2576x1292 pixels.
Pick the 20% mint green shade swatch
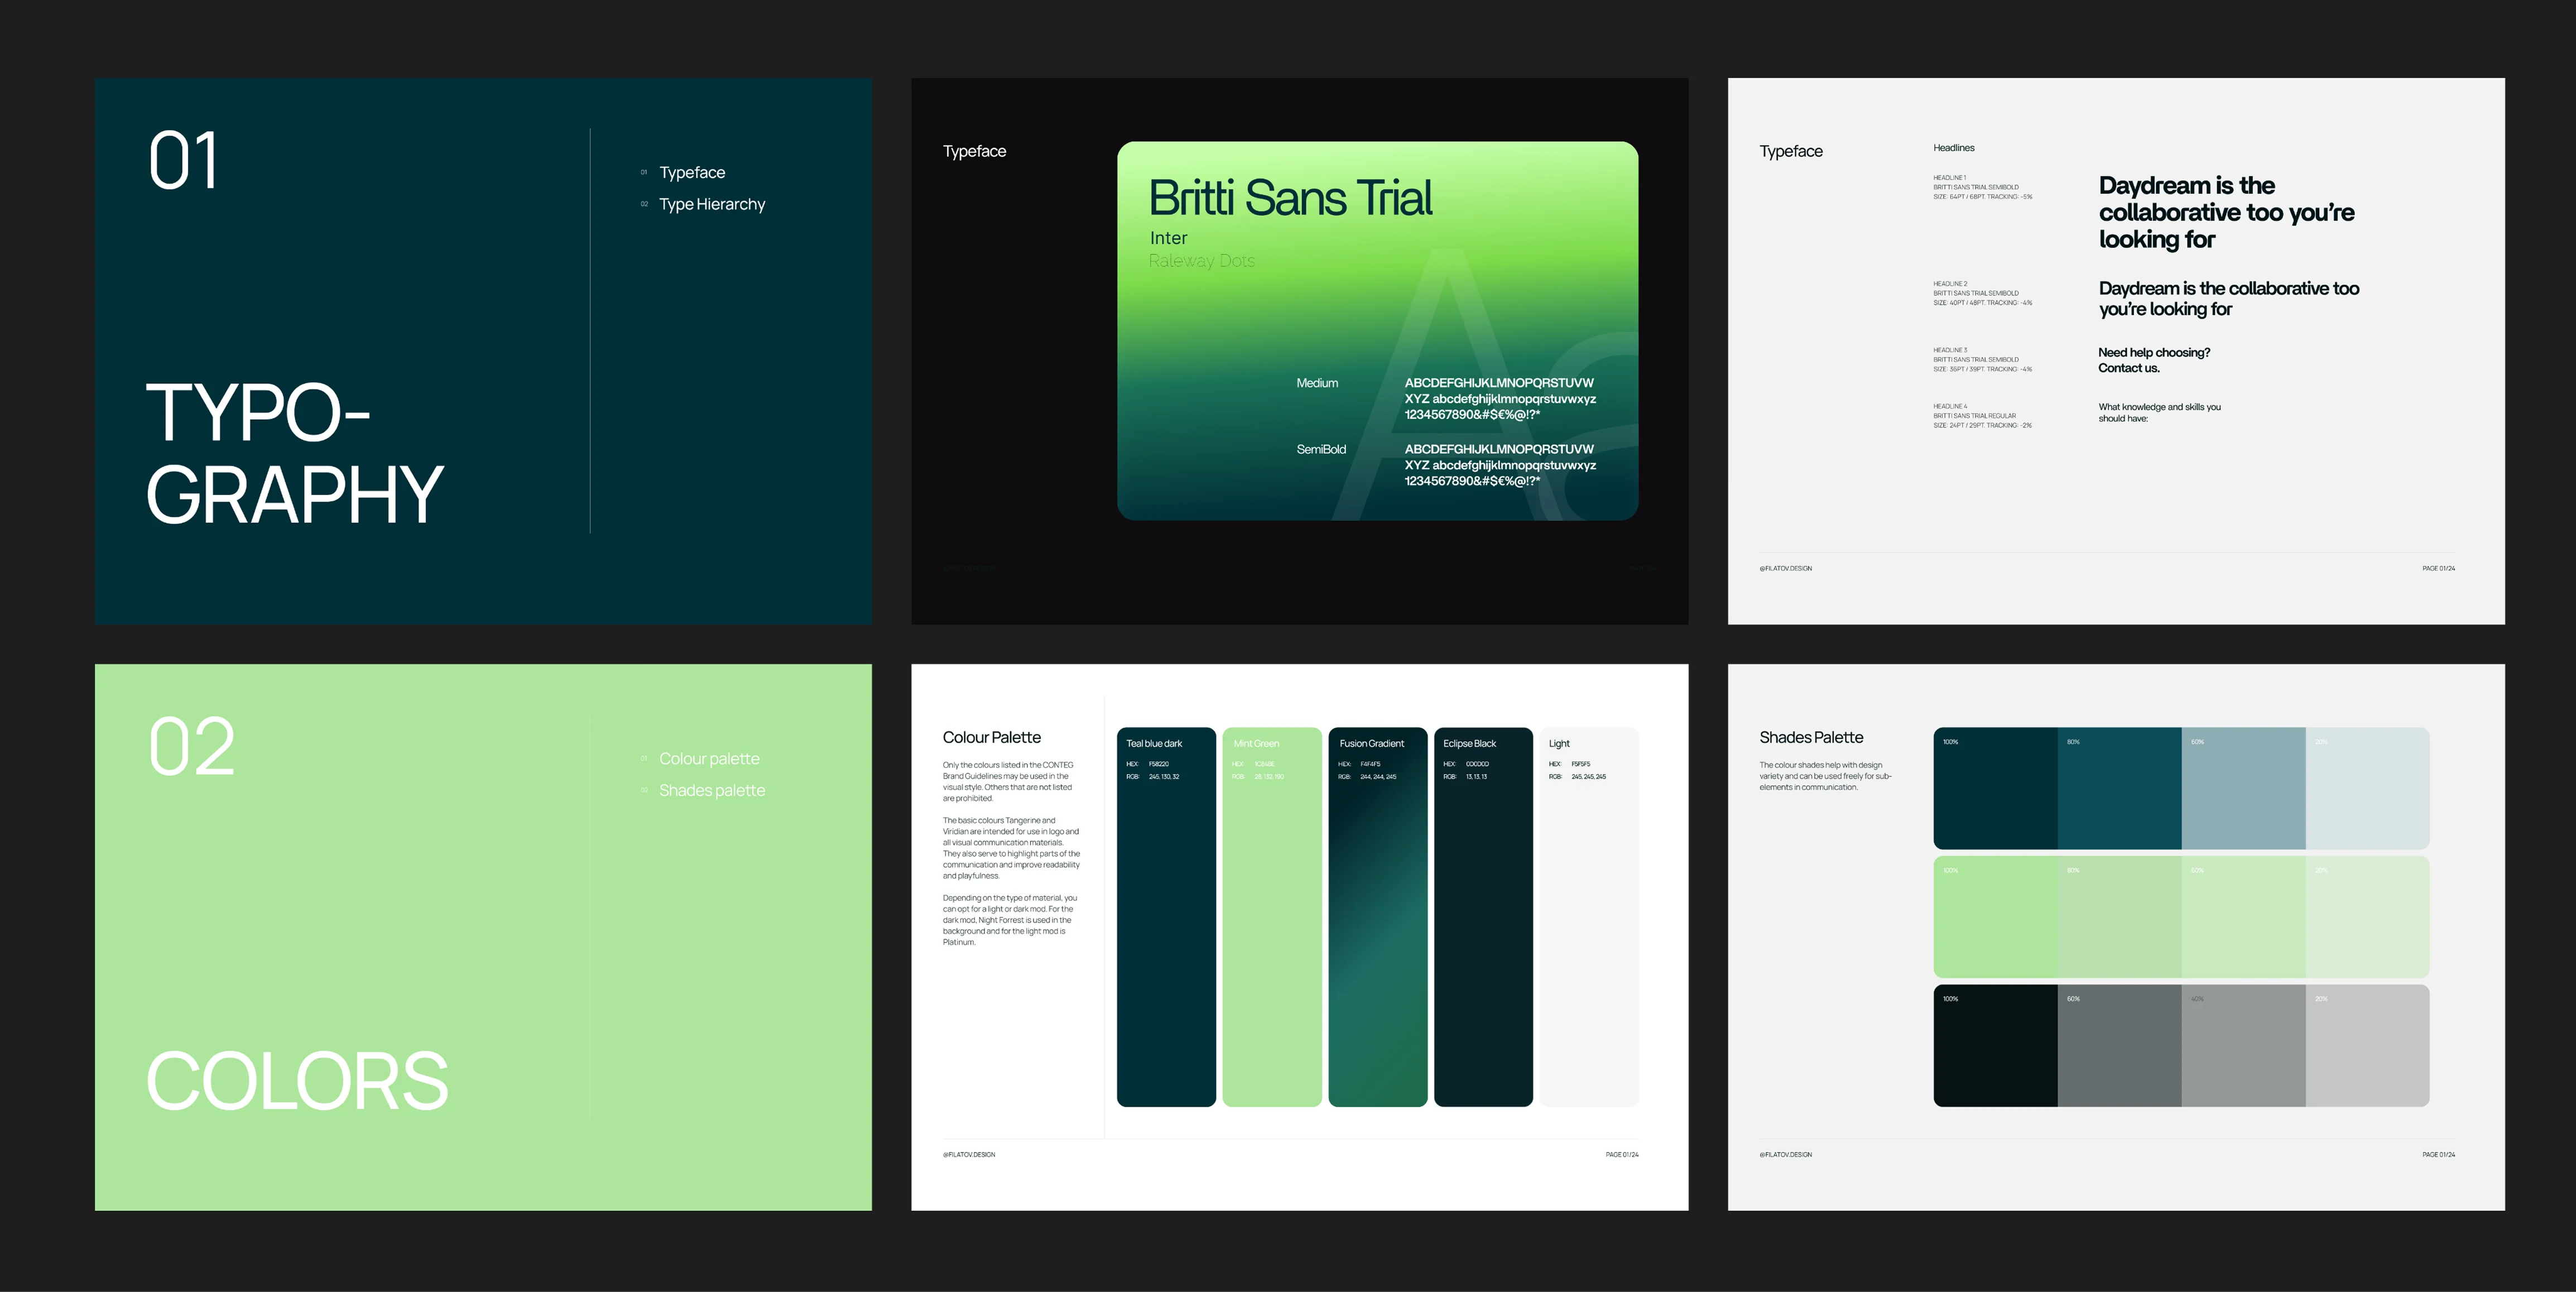pyautogui.click(x=2367, y=916)
